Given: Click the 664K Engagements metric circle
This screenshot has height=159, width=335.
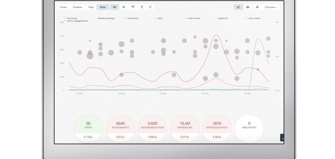Looking at the screenshot, I should [120, 128].
